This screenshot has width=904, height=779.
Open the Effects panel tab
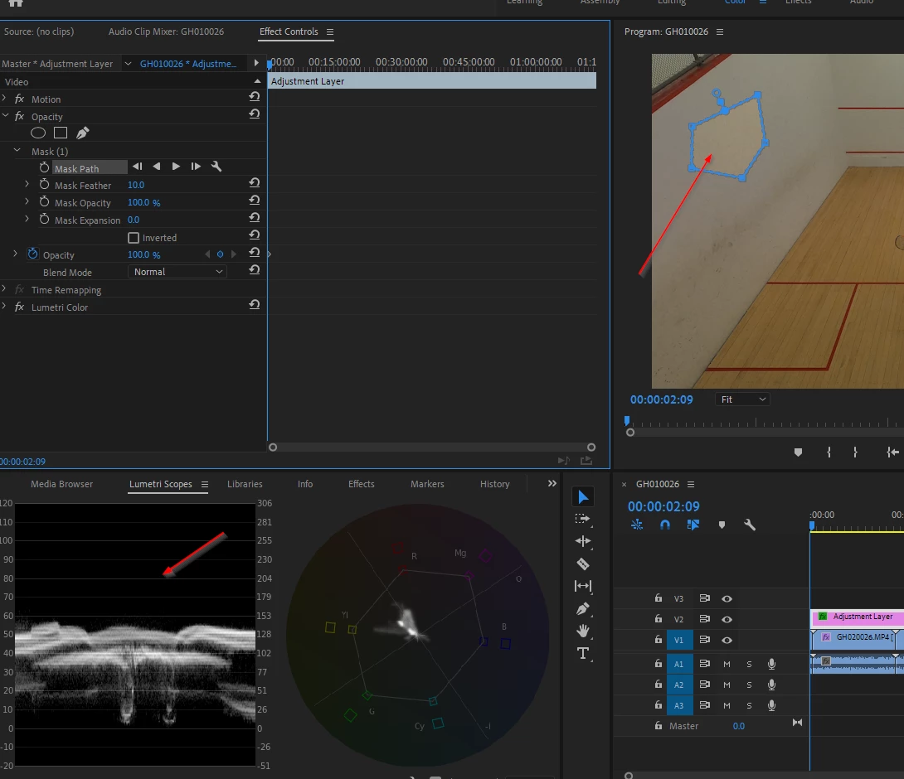click(361, 484)
